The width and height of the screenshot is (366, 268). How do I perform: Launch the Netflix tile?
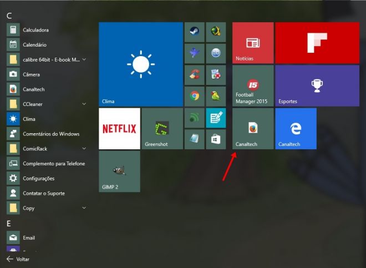[x=120, y=129]
